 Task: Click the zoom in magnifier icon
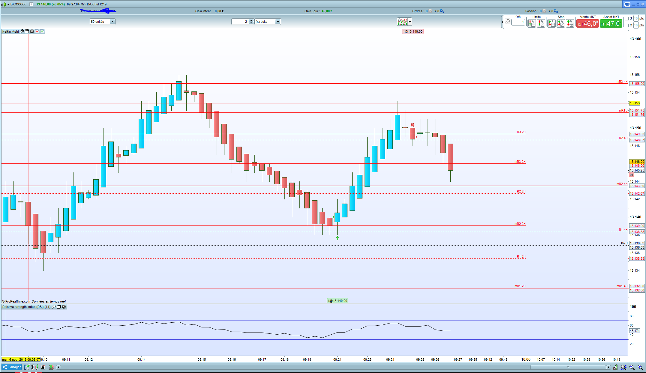click(640, 367)
